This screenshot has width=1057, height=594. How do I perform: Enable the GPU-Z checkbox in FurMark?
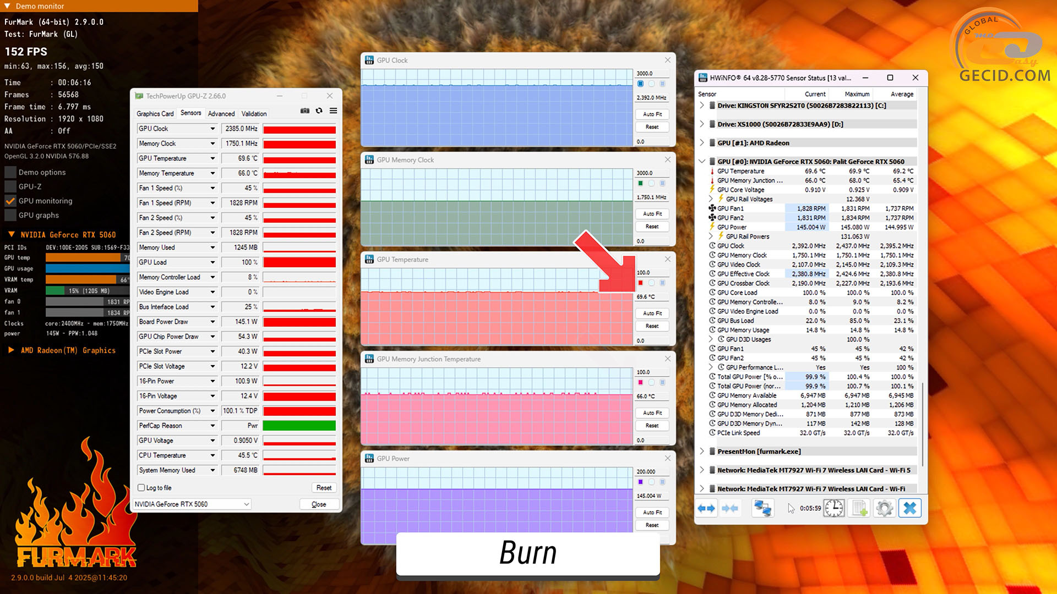[10, 186]
